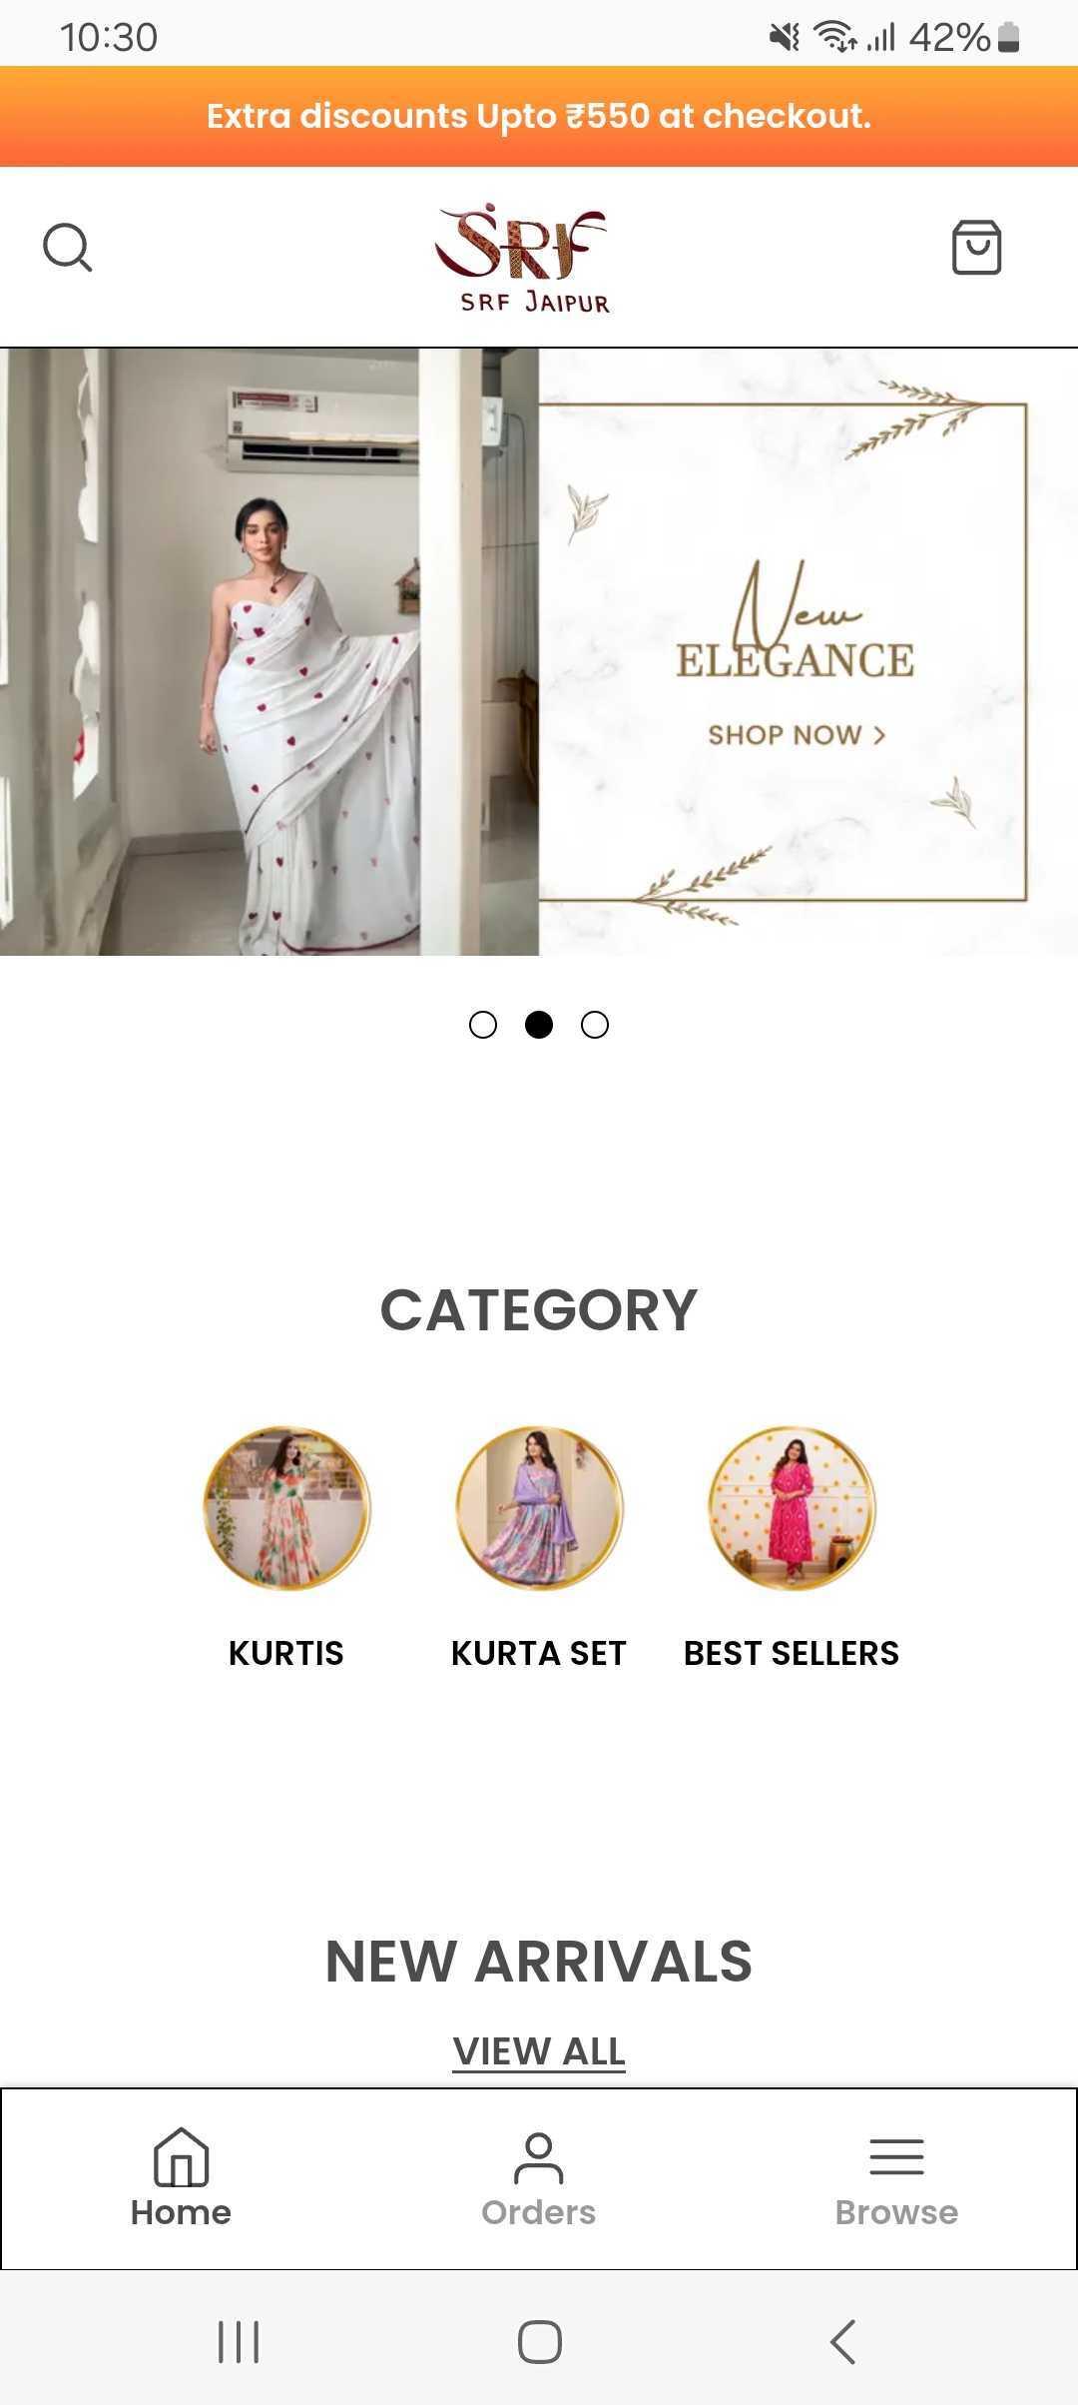Tap the extra discounts orange banner
1078x2405 pixels.
[539, 116]
